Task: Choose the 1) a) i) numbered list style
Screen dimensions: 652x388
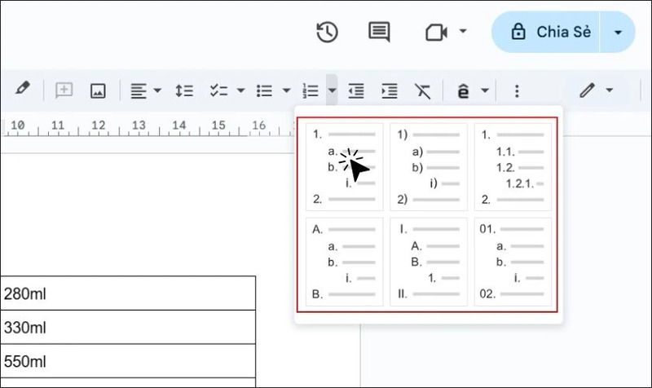Action: 428,166
